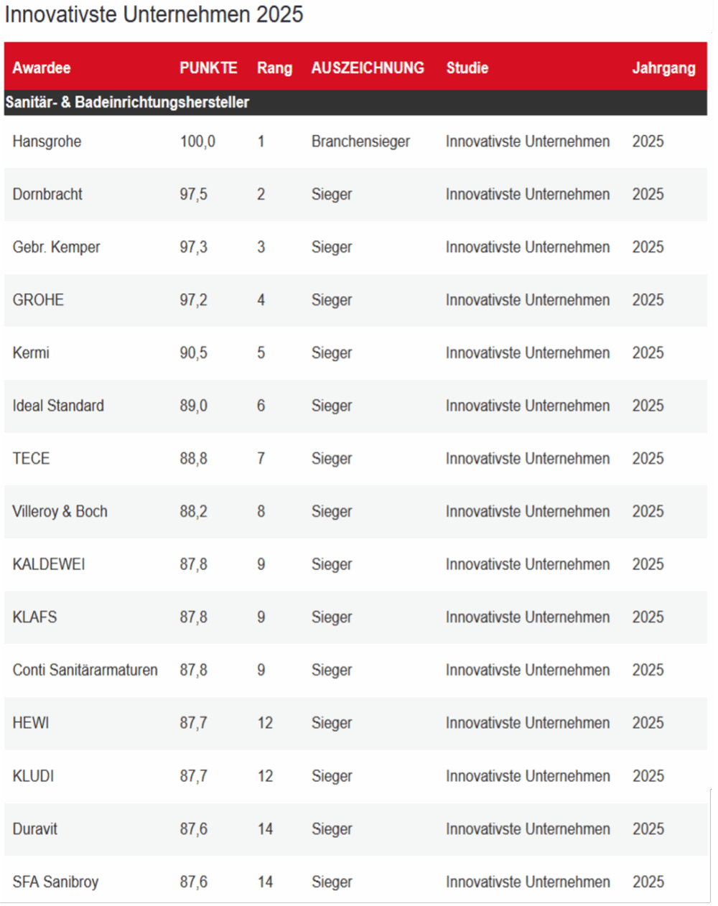Click the Studie column header
The width and height of the screenshot is (718, 906).
pos(467,68)
